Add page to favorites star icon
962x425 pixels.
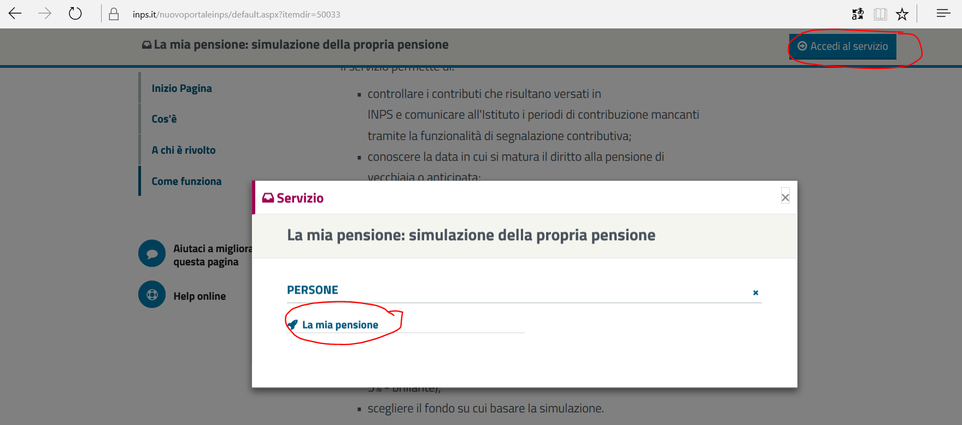pyautogui.click(x=902, y=14)
